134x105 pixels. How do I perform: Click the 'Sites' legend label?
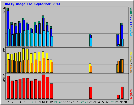point(131,69)
